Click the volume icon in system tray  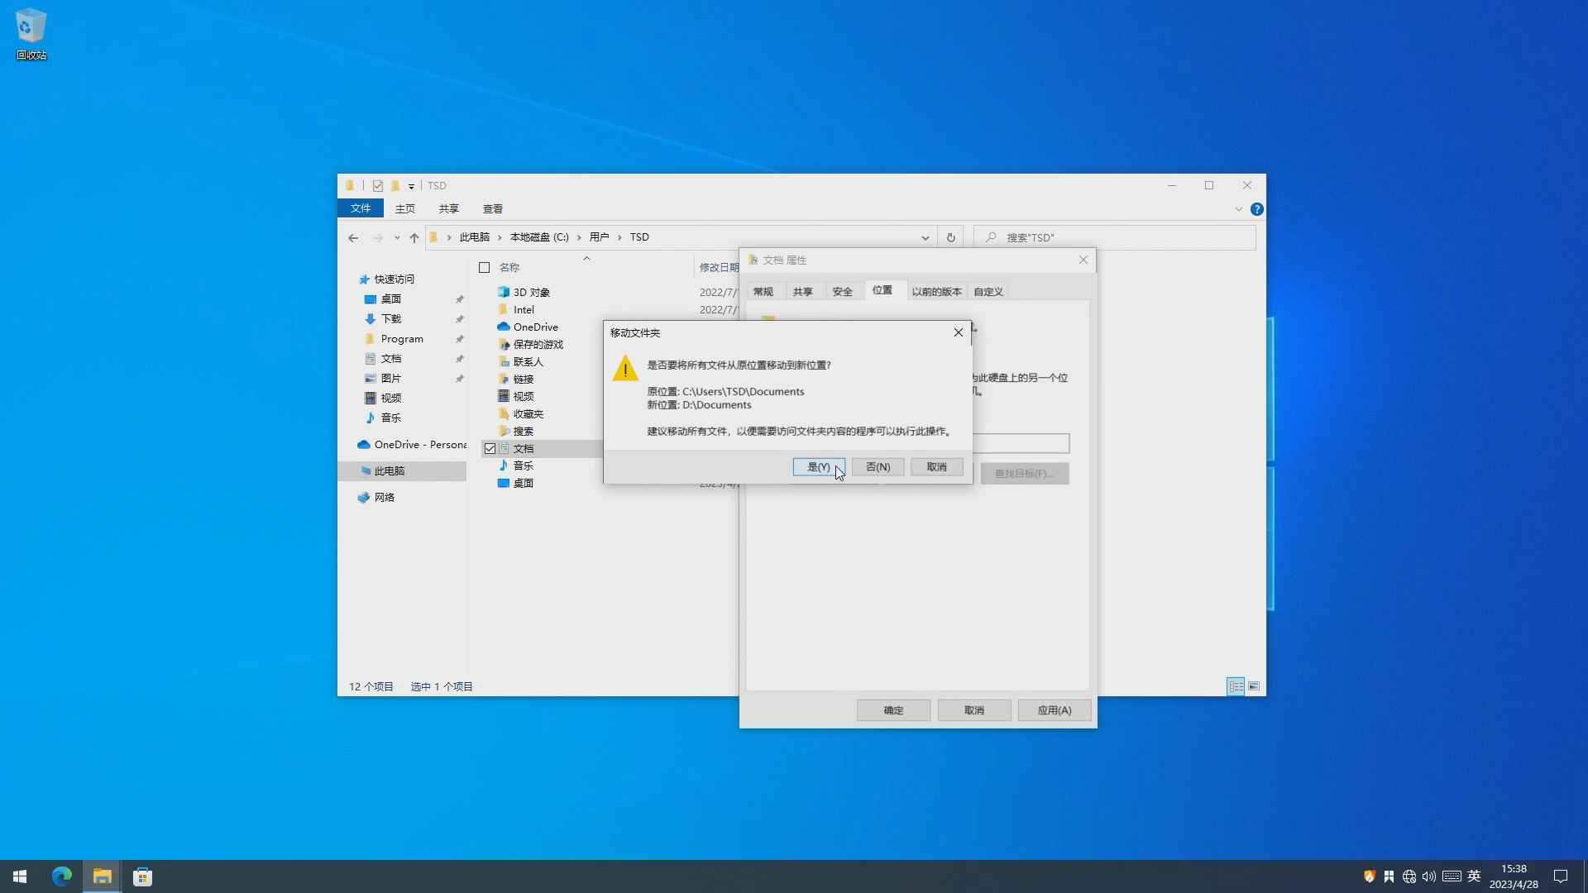pos(1429,876)
